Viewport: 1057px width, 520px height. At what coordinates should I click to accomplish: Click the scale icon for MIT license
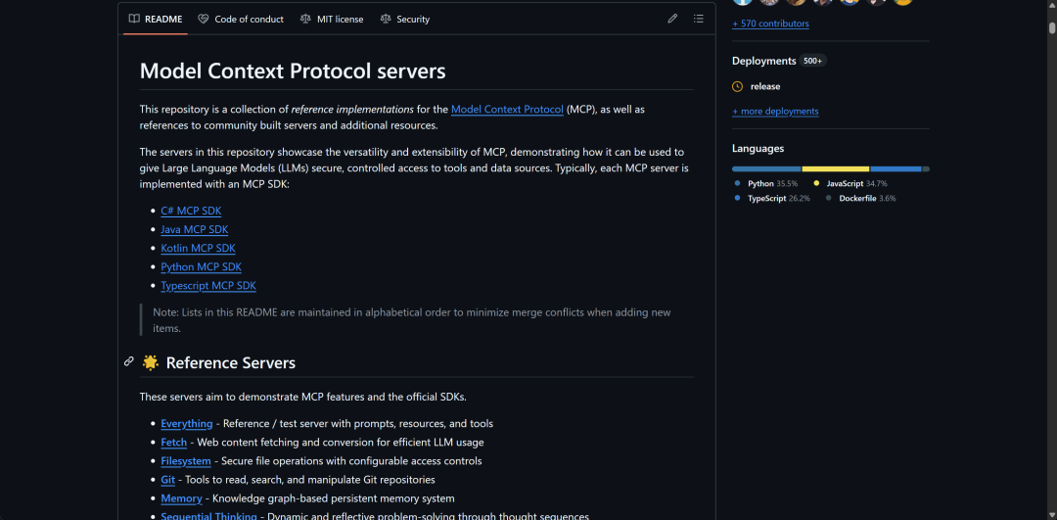(305, 19)
